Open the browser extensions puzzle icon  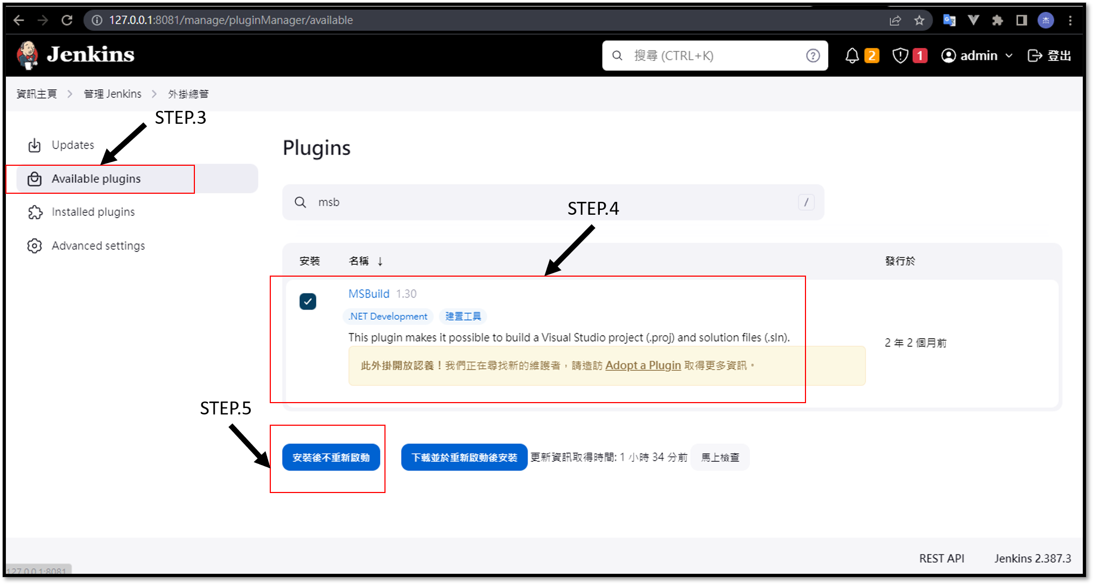(x=997, y=20)
